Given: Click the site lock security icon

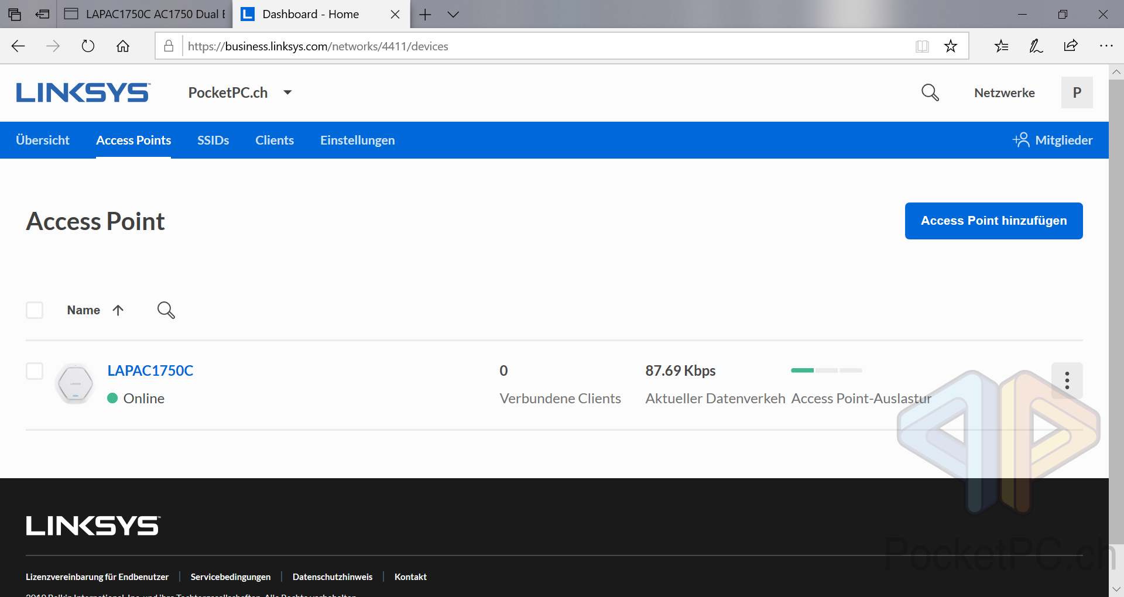Looking at the screenshot, I should point(169,46).
